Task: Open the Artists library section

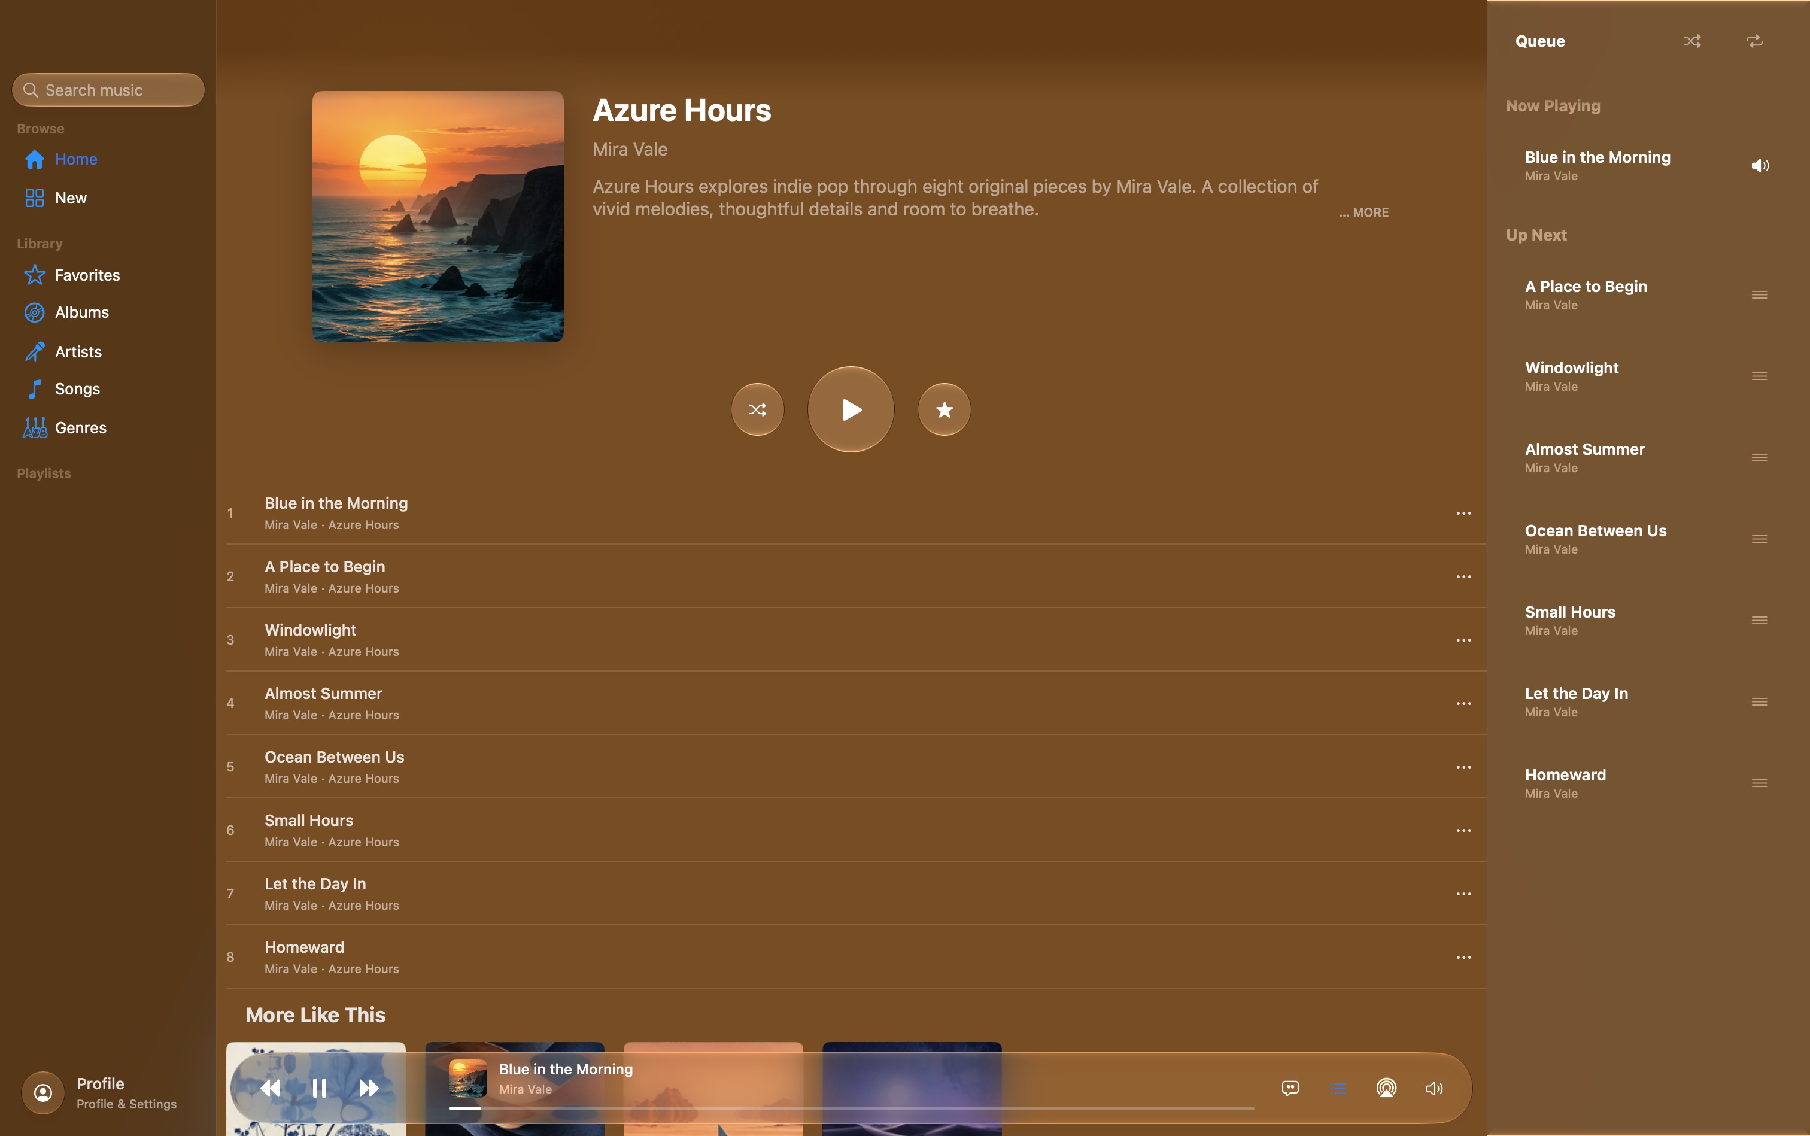Action: 108,351
